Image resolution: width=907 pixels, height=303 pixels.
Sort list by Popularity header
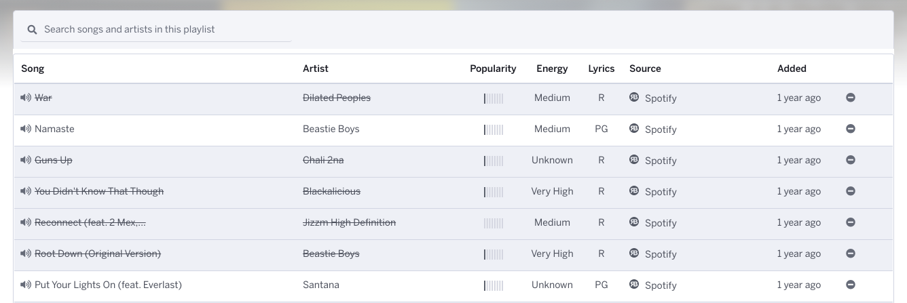[x=493, y=68]
